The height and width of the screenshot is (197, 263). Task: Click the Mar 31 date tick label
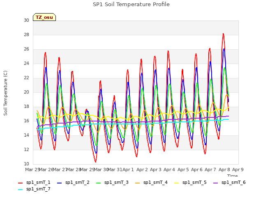(x=115, y=170)
